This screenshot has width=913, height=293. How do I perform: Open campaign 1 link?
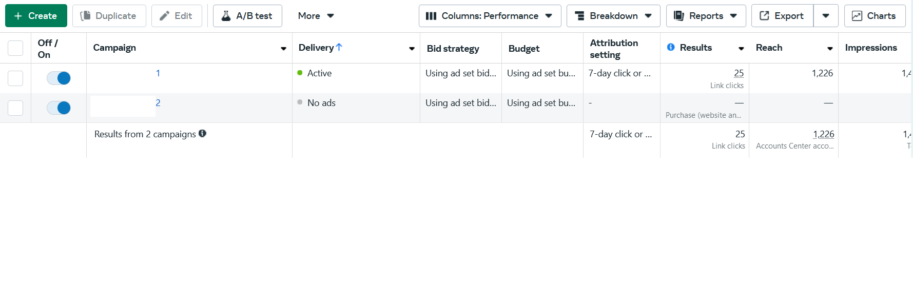[158, 73]
